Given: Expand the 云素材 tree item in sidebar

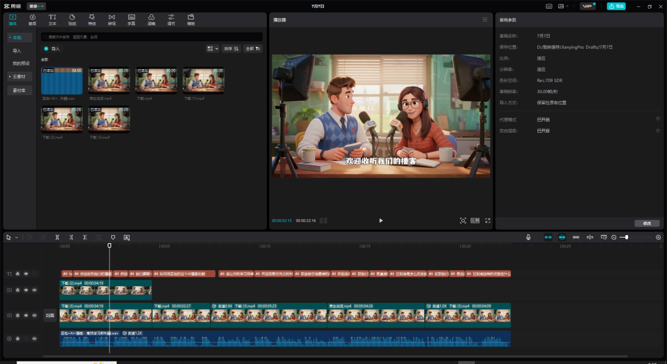Looking at the screenshot, I should [x=20, y=77].
